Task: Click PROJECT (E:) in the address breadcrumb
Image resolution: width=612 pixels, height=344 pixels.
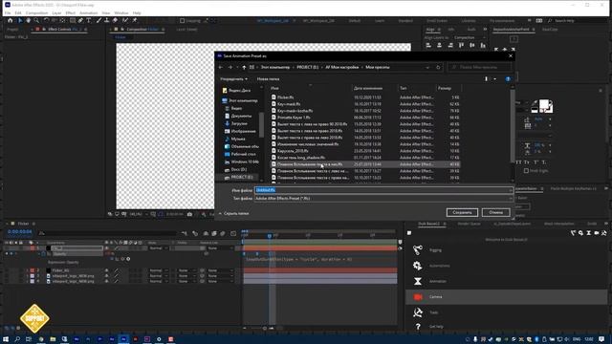Action: 308,68
